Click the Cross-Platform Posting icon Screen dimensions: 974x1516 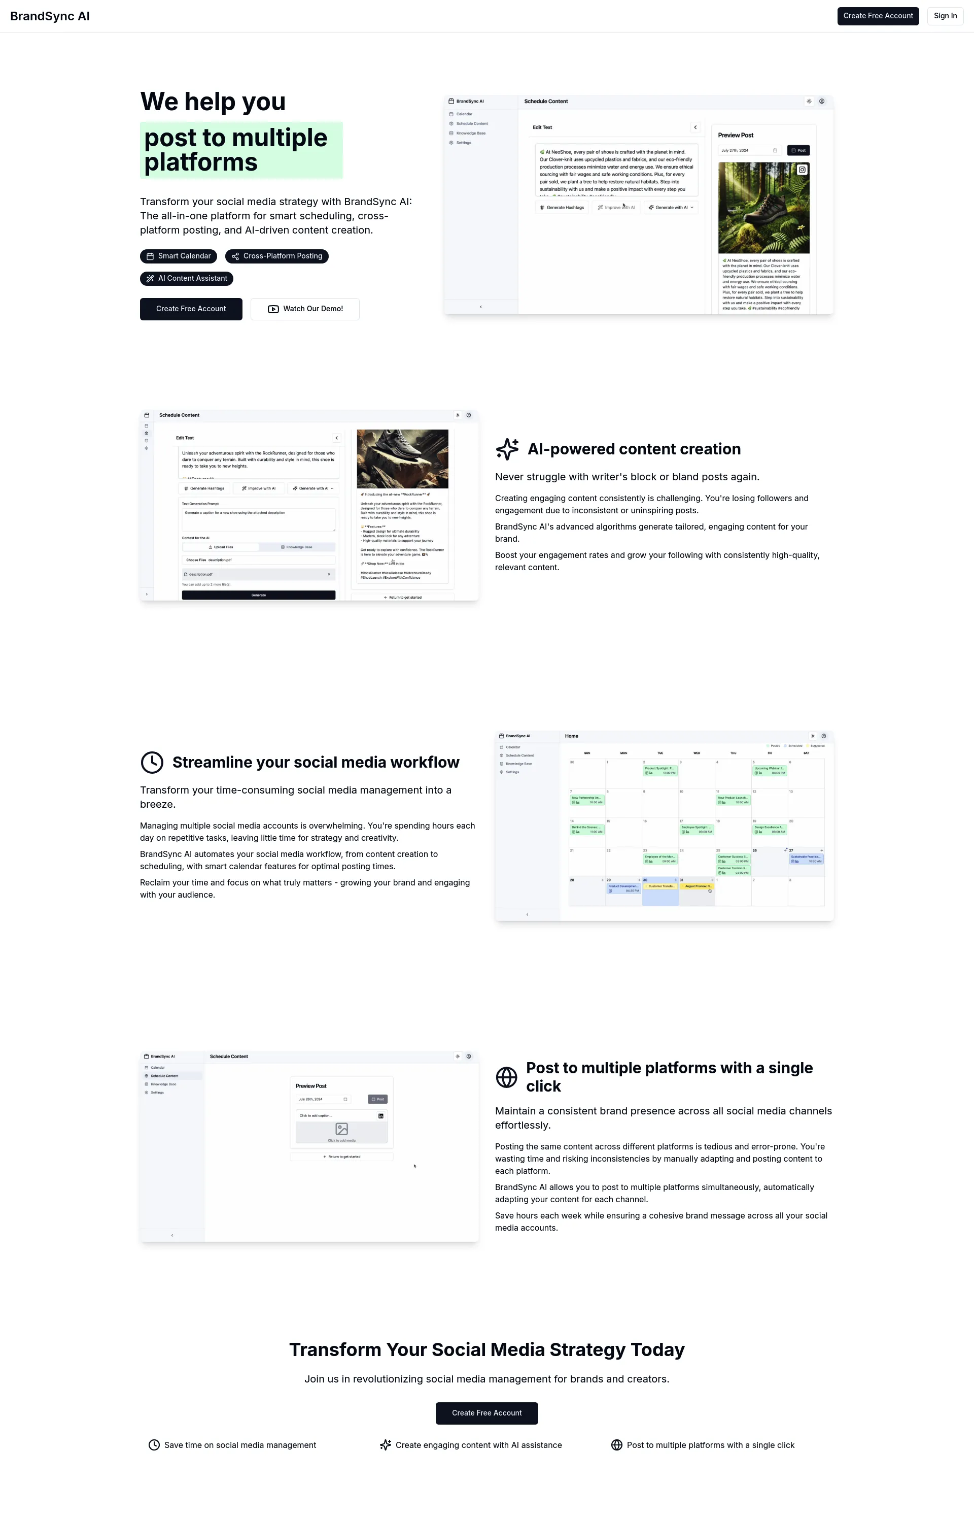coord(236,256)
